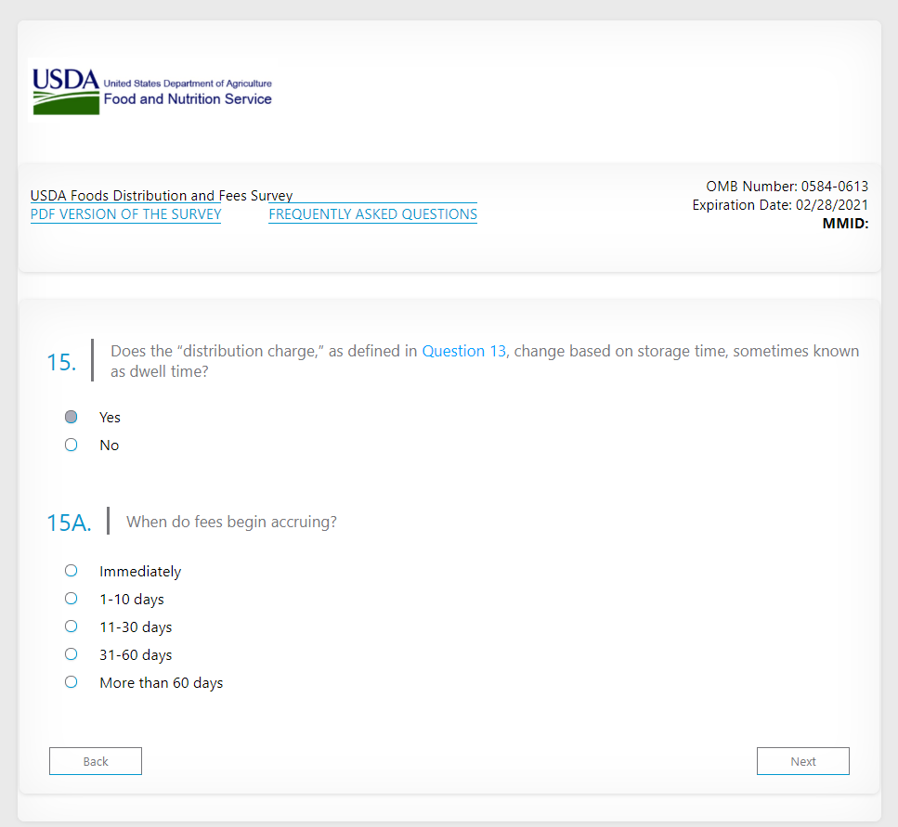The width and height of the screenshot is (898, 827).
Task: Open Frequently Asked Questions link
Action: point(372,214)
